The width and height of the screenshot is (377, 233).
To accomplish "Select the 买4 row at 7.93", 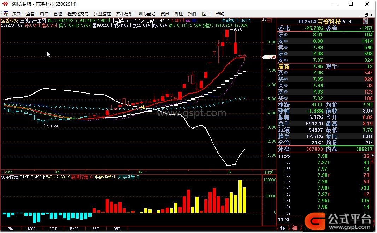I will click(325, 92).
